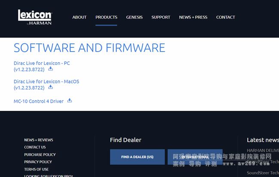This screenshot has height=177, width=279.
Task: Navigate to NEWS + PRESS
Action: 193,17
